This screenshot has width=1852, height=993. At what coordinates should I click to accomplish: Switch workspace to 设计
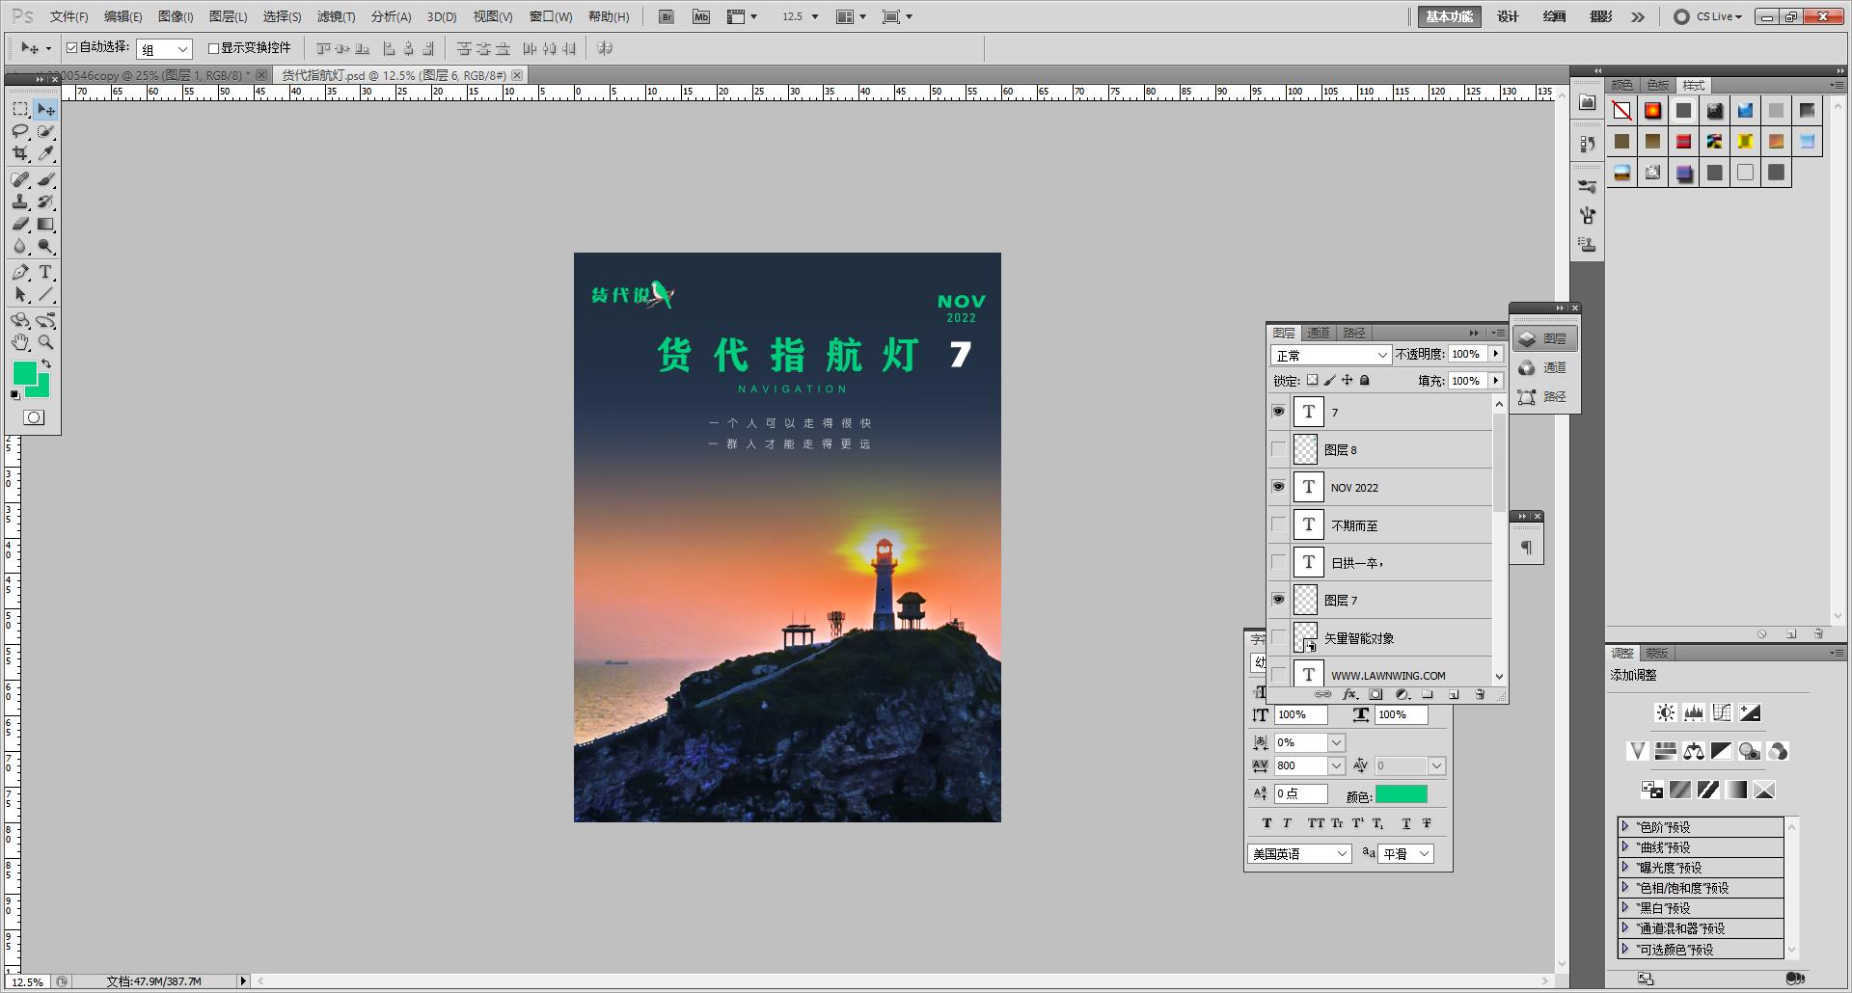[1507, 16]
